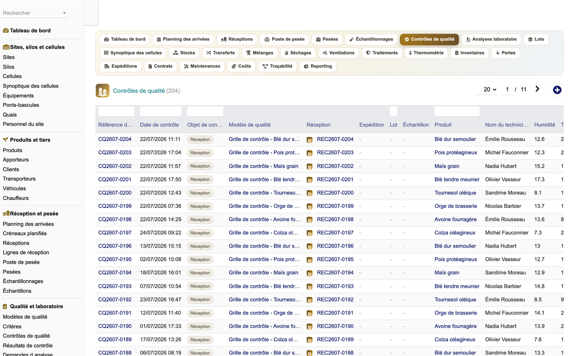Click the Produit filter field
The width and height of the screenshot is (576, 356).
coord(457,111)
